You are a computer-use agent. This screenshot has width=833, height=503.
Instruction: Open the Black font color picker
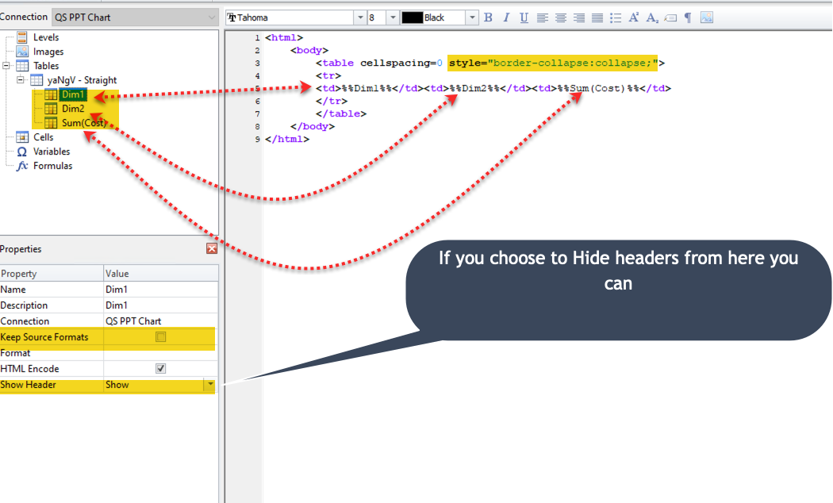coord(473,17)
